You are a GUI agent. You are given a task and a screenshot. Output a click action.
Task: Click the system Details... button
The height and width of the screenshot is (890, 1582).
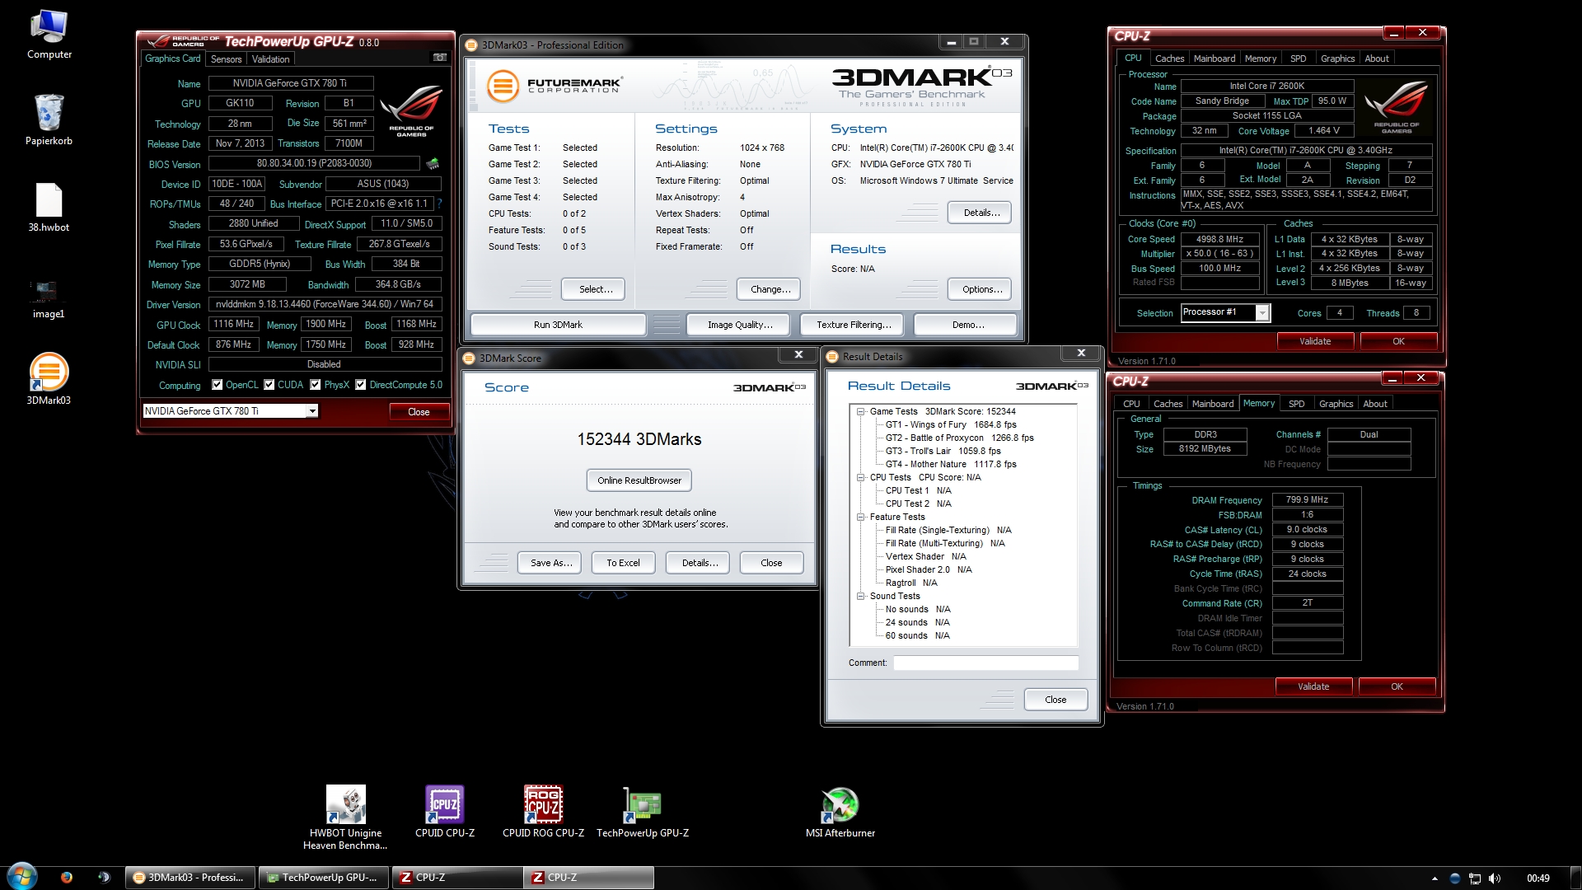(x=980, y=213)
